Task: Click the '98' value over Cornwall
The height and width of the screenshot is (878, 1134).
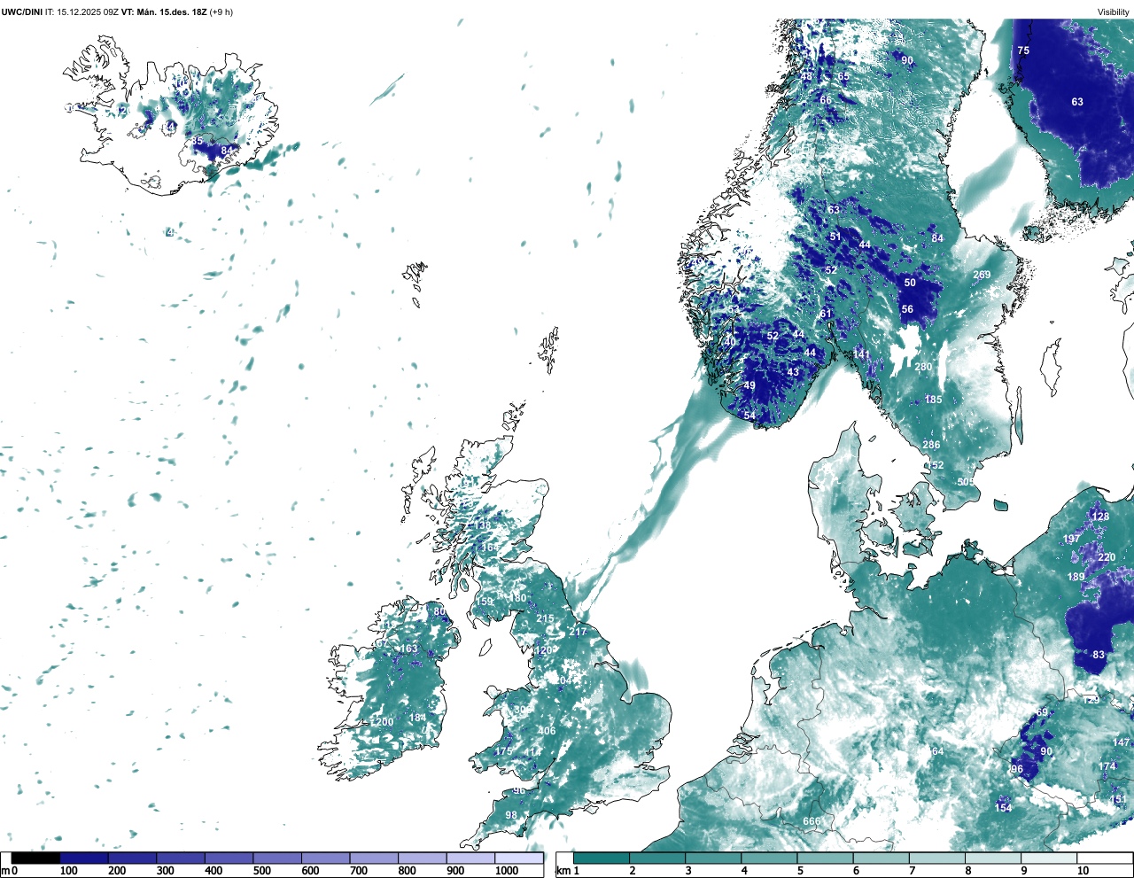Action: 511,815
